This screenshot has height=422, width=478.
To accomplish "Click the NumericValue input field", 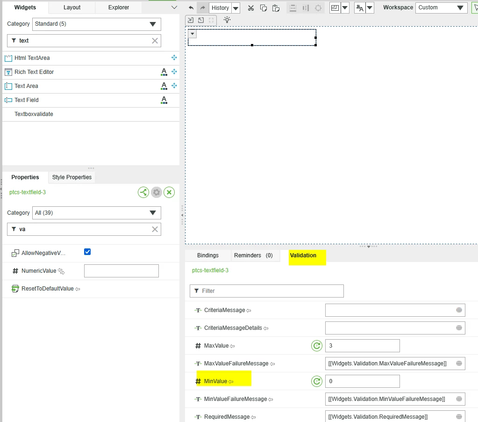I will pyautogui.click(x=121, y=271).
